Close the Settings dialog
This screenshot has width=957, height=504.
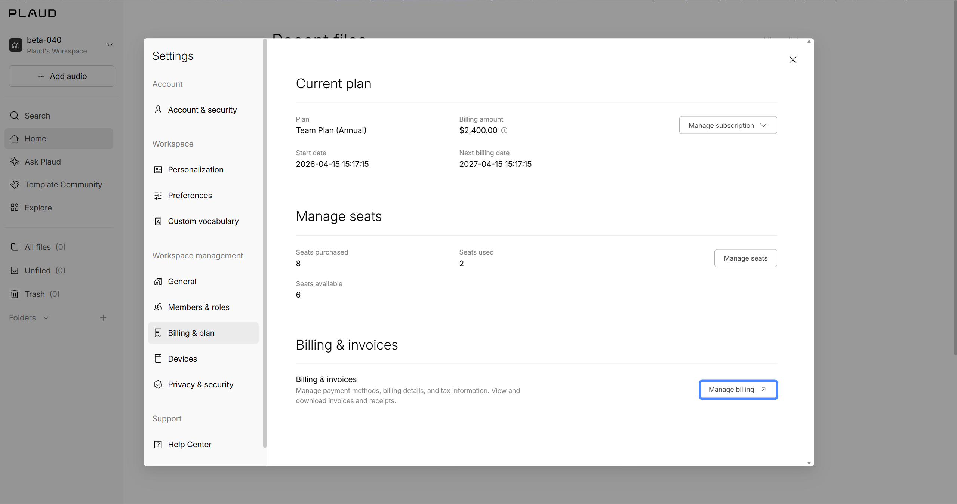(x=793, y=60)
